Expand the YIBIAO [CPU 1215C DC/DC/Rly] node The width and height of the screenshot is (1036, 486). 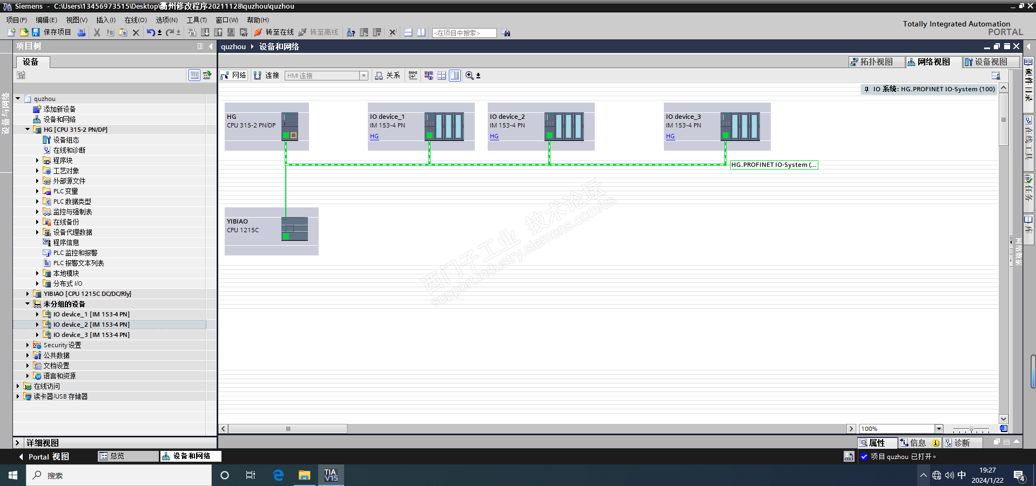(28, 294)
